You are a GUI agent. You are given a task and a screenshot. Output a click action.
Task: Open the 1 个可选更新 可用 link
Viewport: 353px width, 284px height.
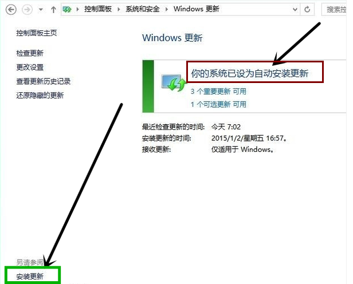tap(218, 104)
